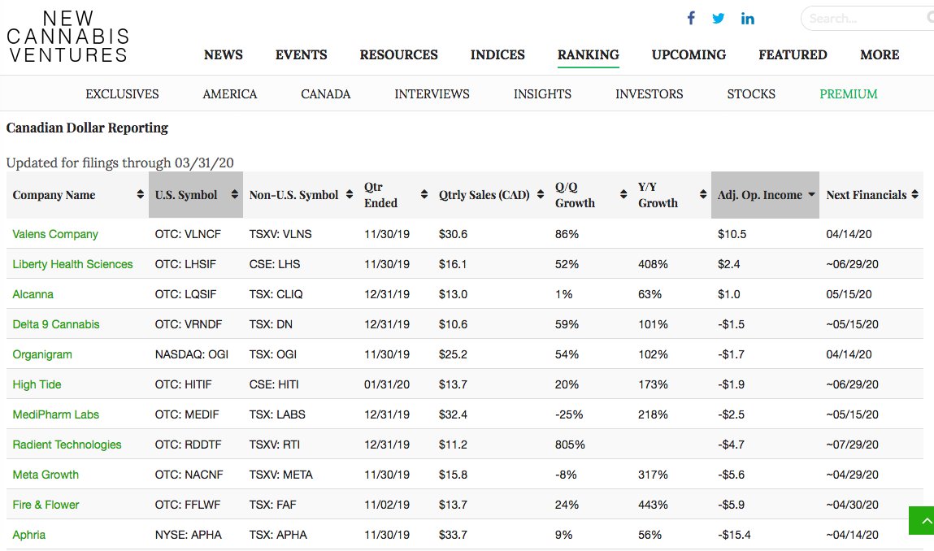Open the NEWS menu
This screenshot has height=551, width=934.
[x=224, y=54]
